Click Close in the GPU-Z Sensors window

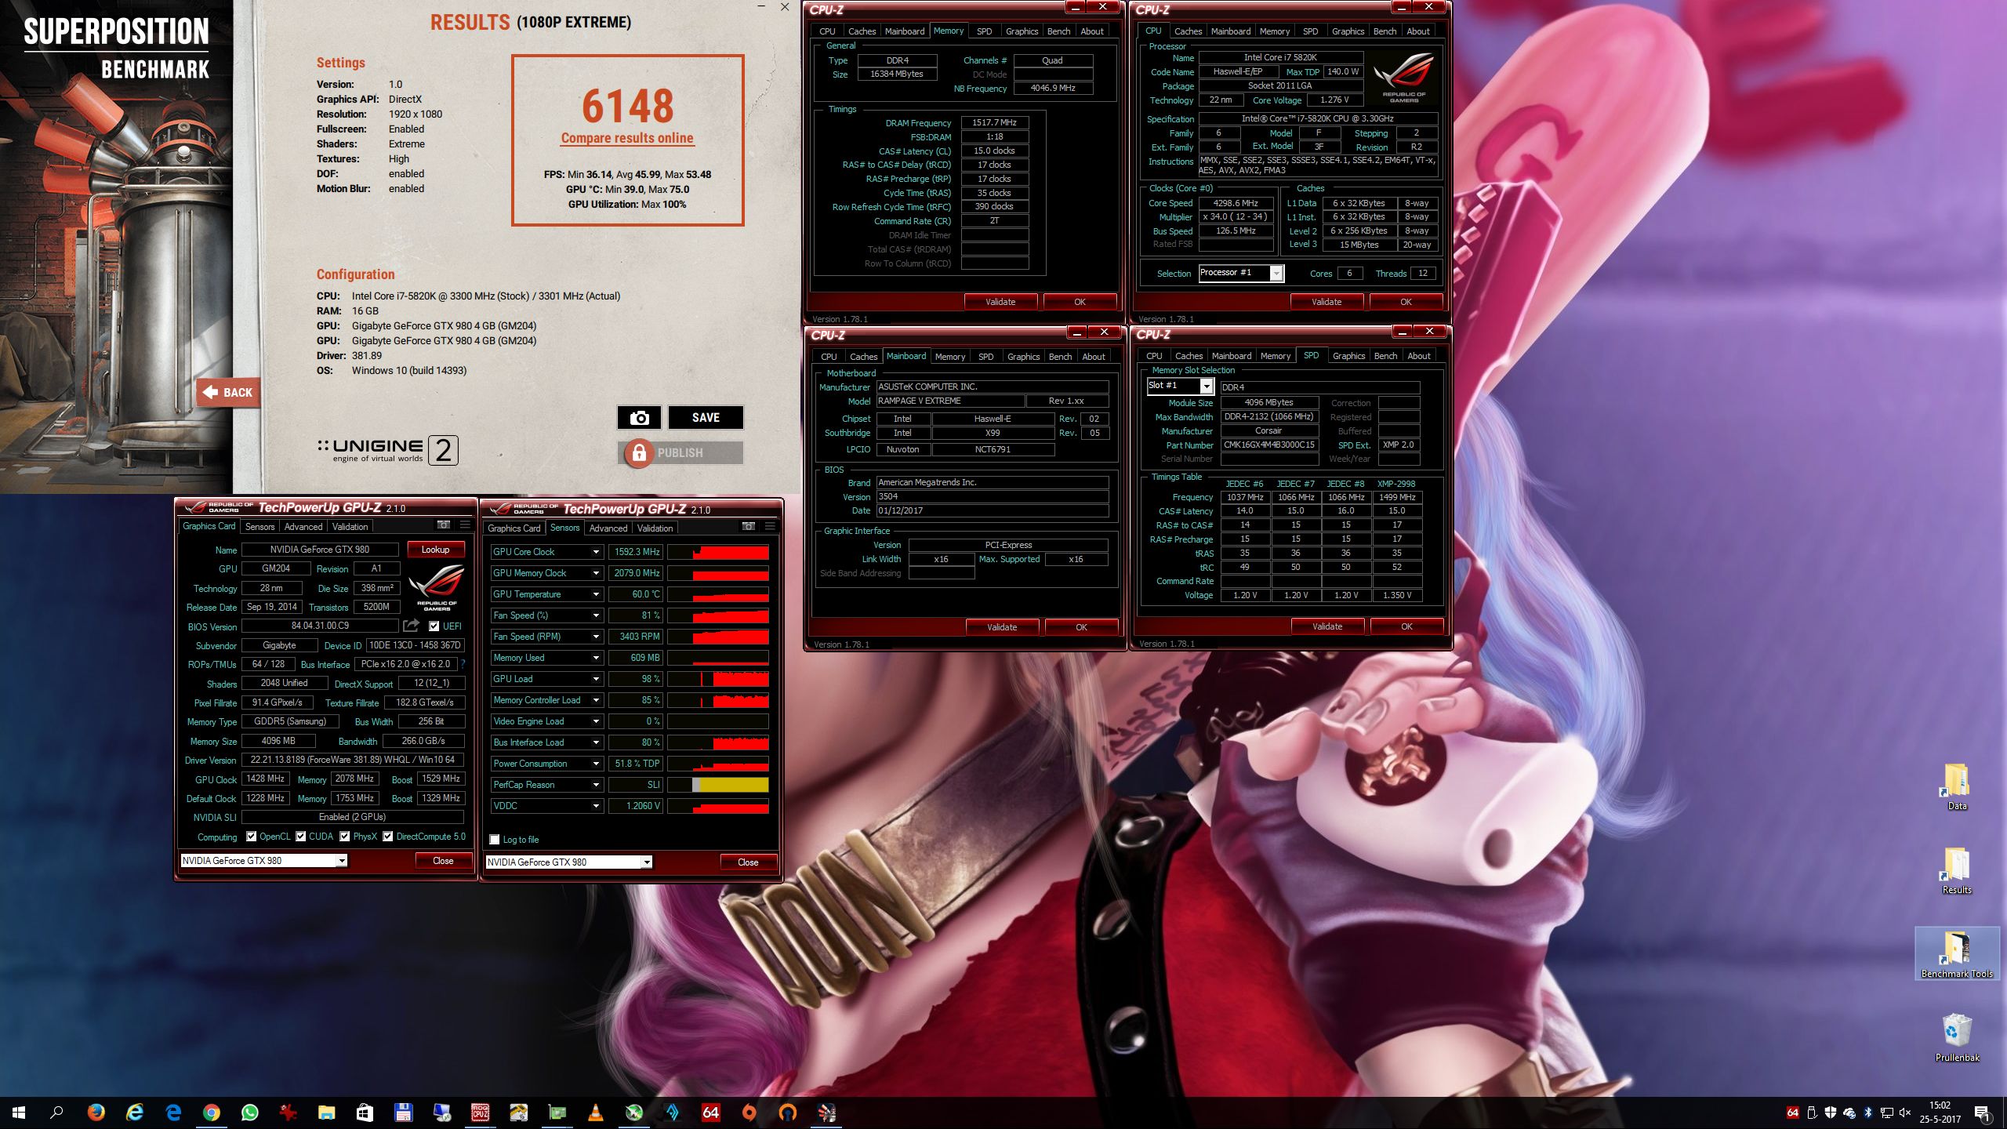tap(748, 862)
